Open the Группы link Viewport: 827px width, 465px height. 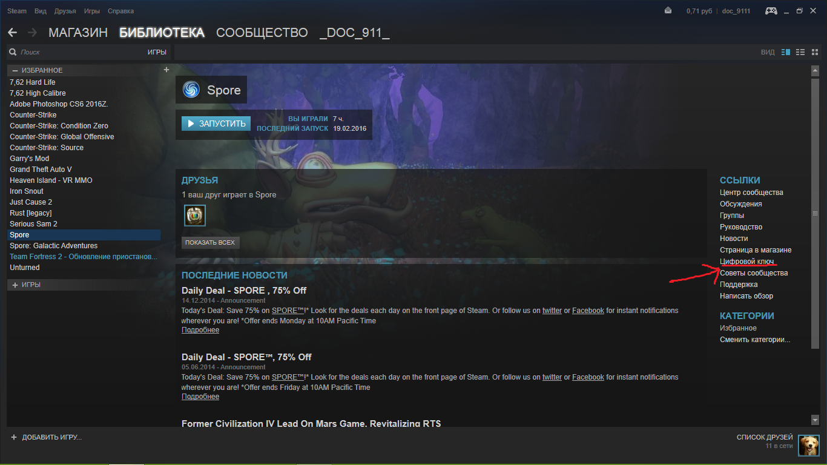point(732,216)
